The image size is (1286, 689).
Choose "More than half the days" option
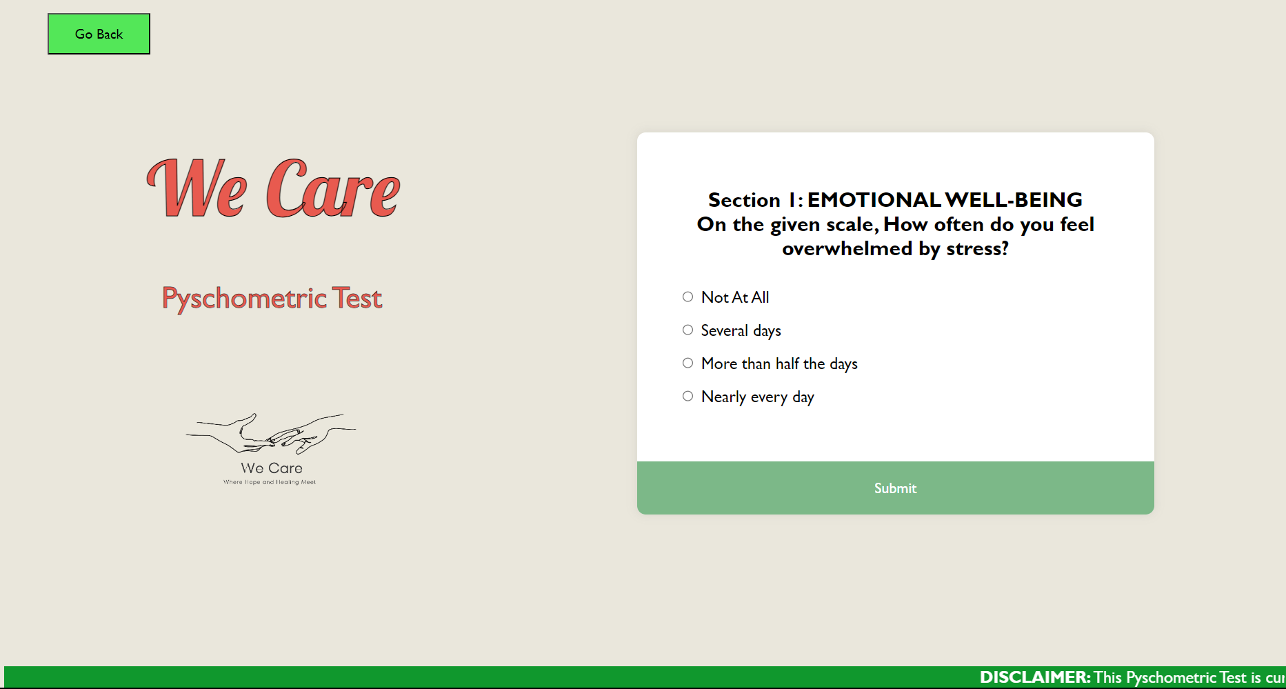pyautogui.click(x=687, y=363)
